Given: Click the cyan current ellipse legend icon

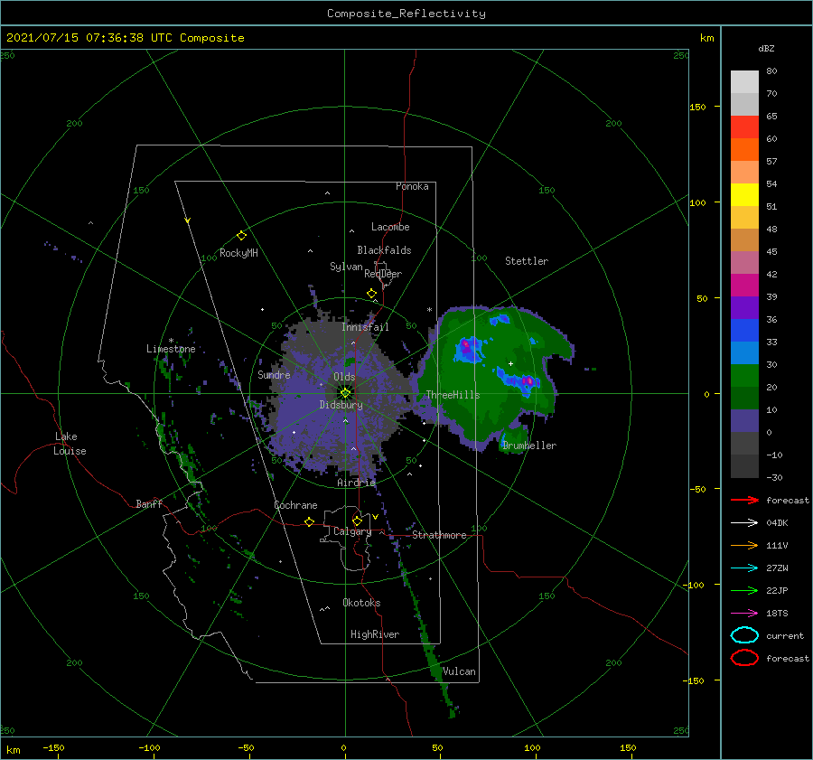Looking at the screenshot, I should pos(744,635).
